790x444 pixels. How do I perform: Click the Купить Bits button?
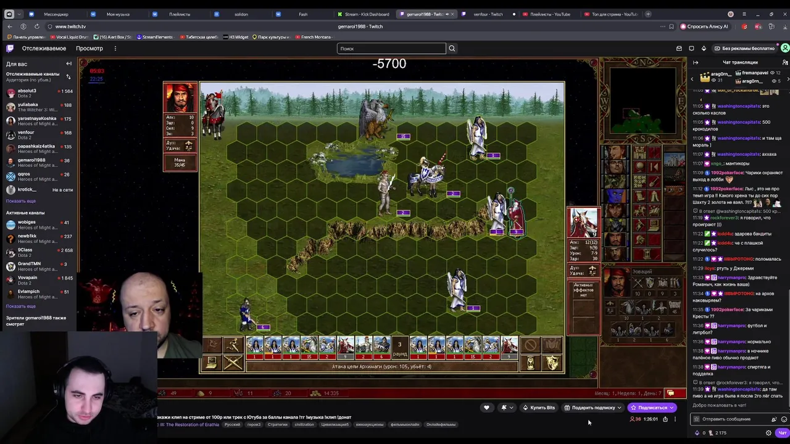point(538,408)
